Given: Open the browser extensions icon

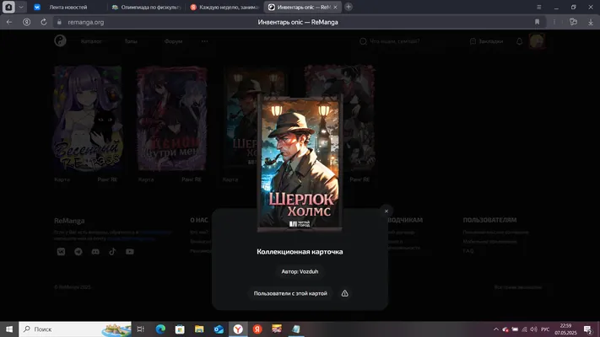Looking at the screenshot, I should click(x=573, y=22).
